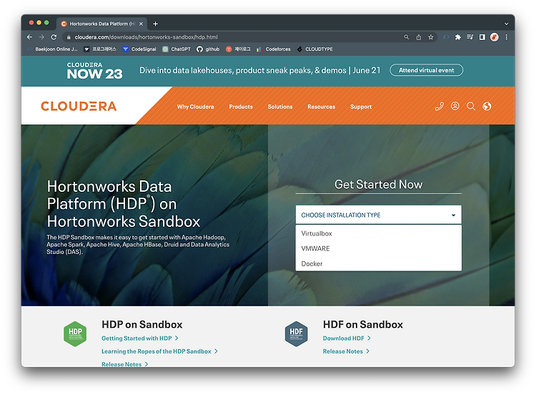This screenshot has height=395, width=536.
Task: Open Baekjoon Online Judge bookmark
Action: click(52, 49)
